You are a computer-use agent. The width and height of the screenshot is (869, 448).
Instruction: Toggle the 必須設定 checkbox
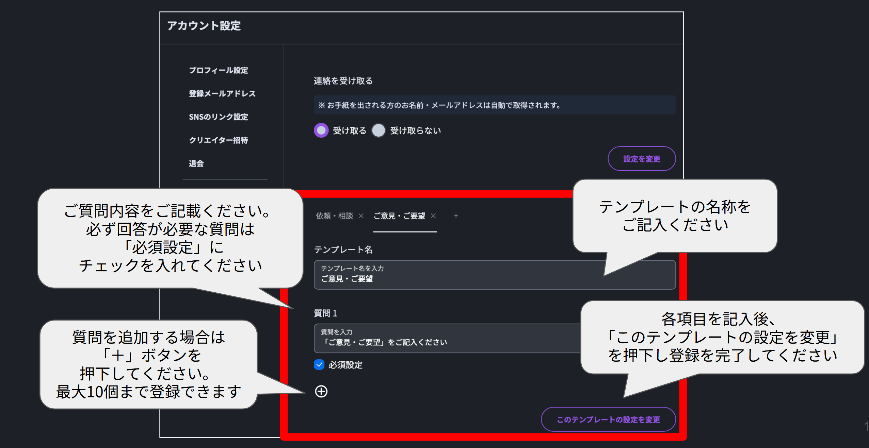tap(319, 365)
